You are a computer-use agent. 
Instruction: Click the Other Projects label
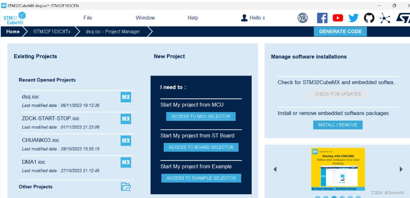[x=35, y=187]
